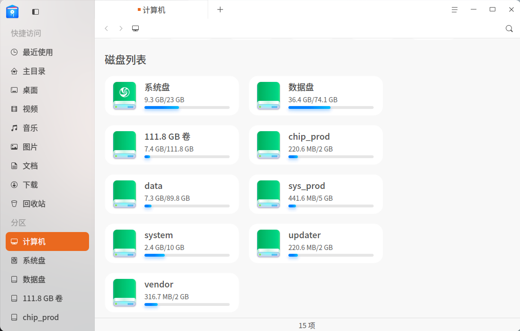Click the vendor partition usage bar
This screenshot has width=520, height=331.
click(x=187, y=304)
